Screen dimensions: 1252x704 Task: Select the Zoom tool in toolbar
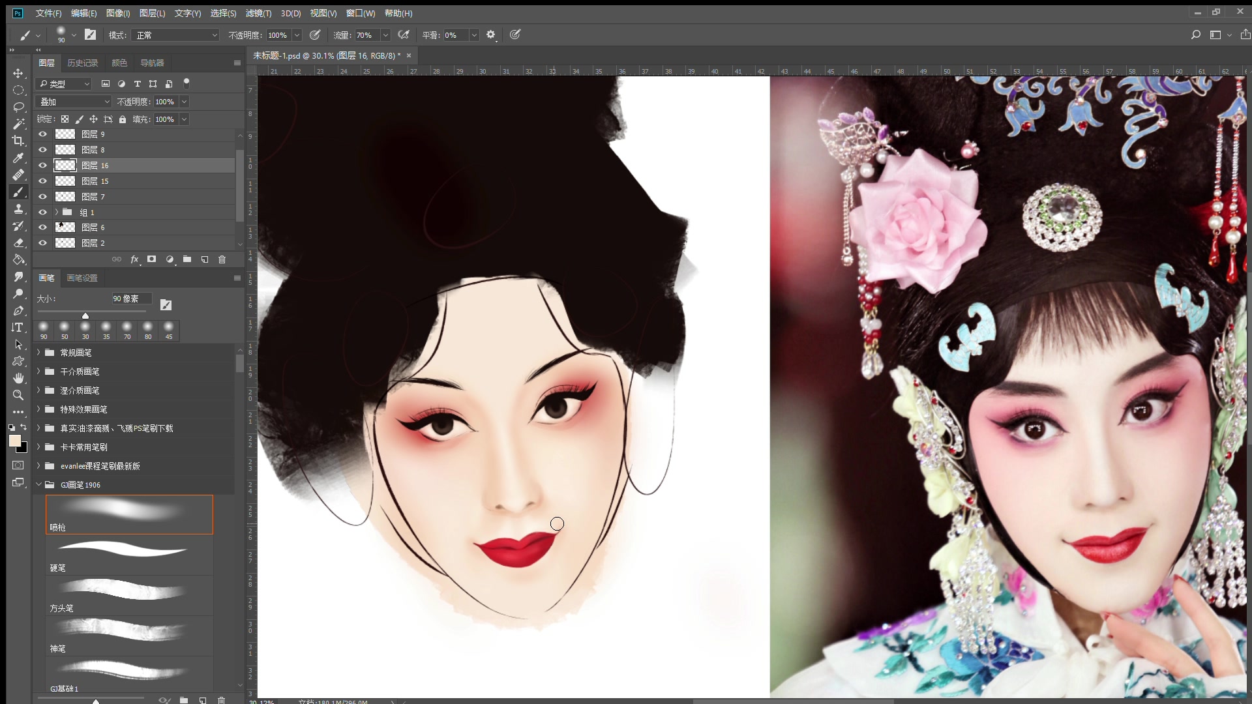coord(18,395)
